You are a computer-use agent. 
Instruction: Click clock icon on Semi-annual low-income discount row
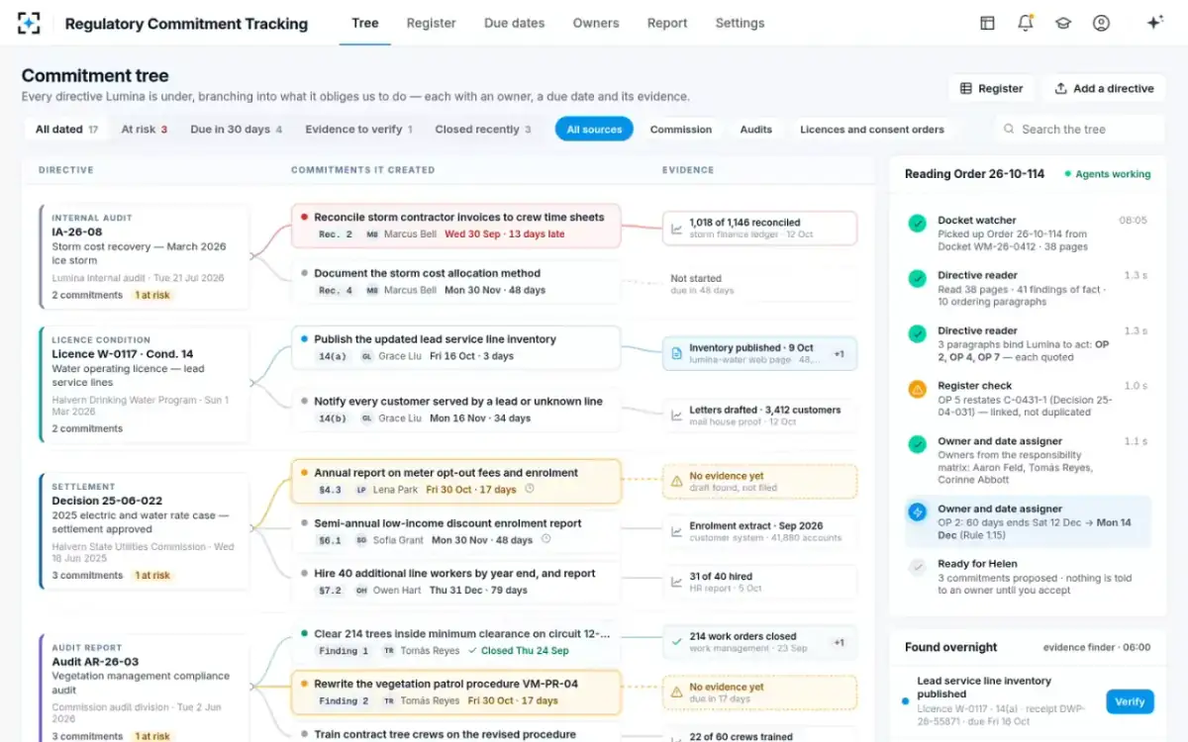pyautogui.click(x=546, y=539)
